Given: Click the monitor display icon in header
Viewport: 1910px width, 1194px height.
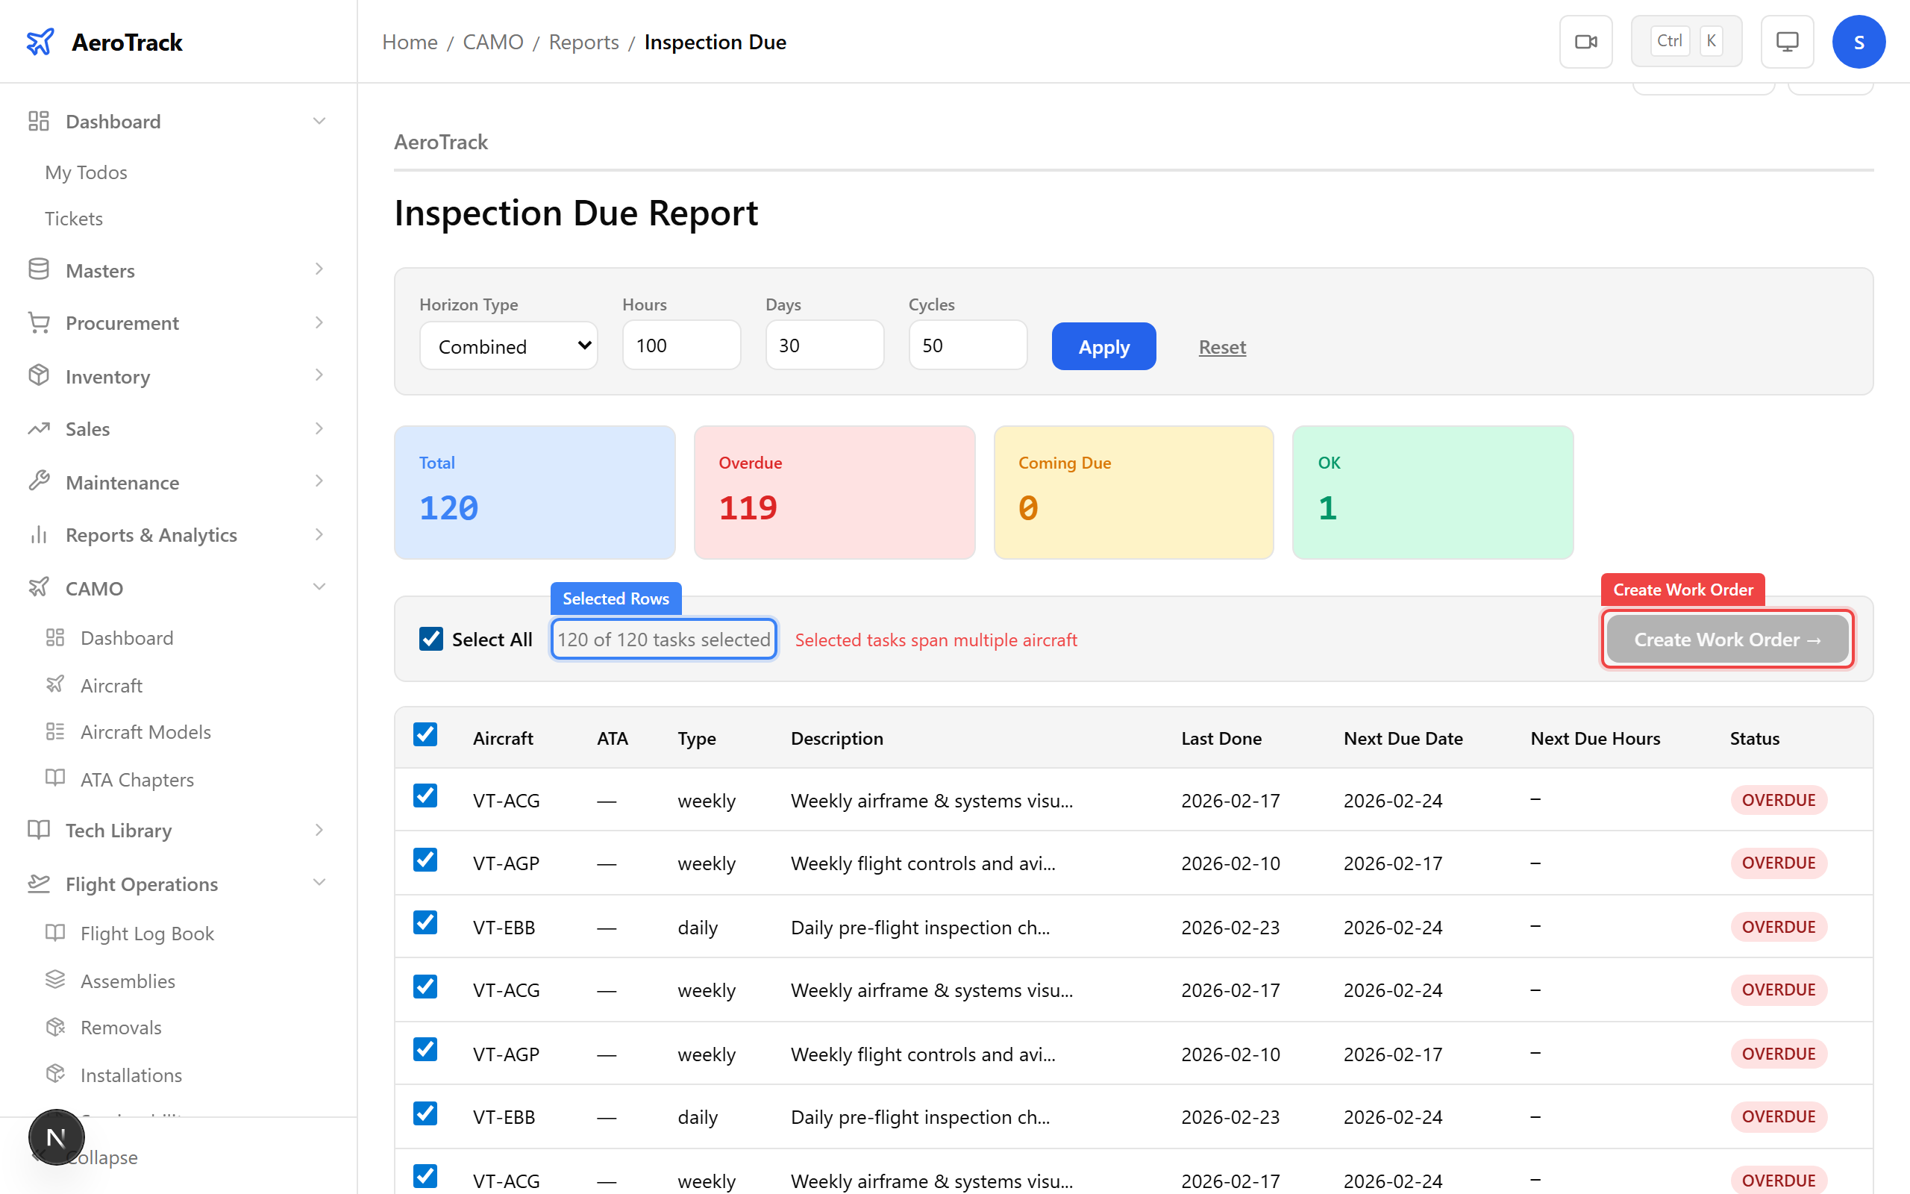Looking at the screenshot, I should click(x=1787, y=40).
